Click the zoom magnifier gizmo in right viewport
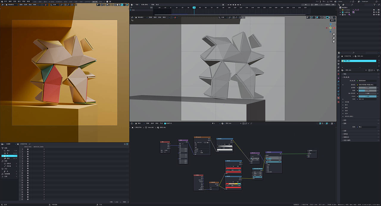Image resolution: width=381 pixels, height=206 pixels. click(334, 34)
